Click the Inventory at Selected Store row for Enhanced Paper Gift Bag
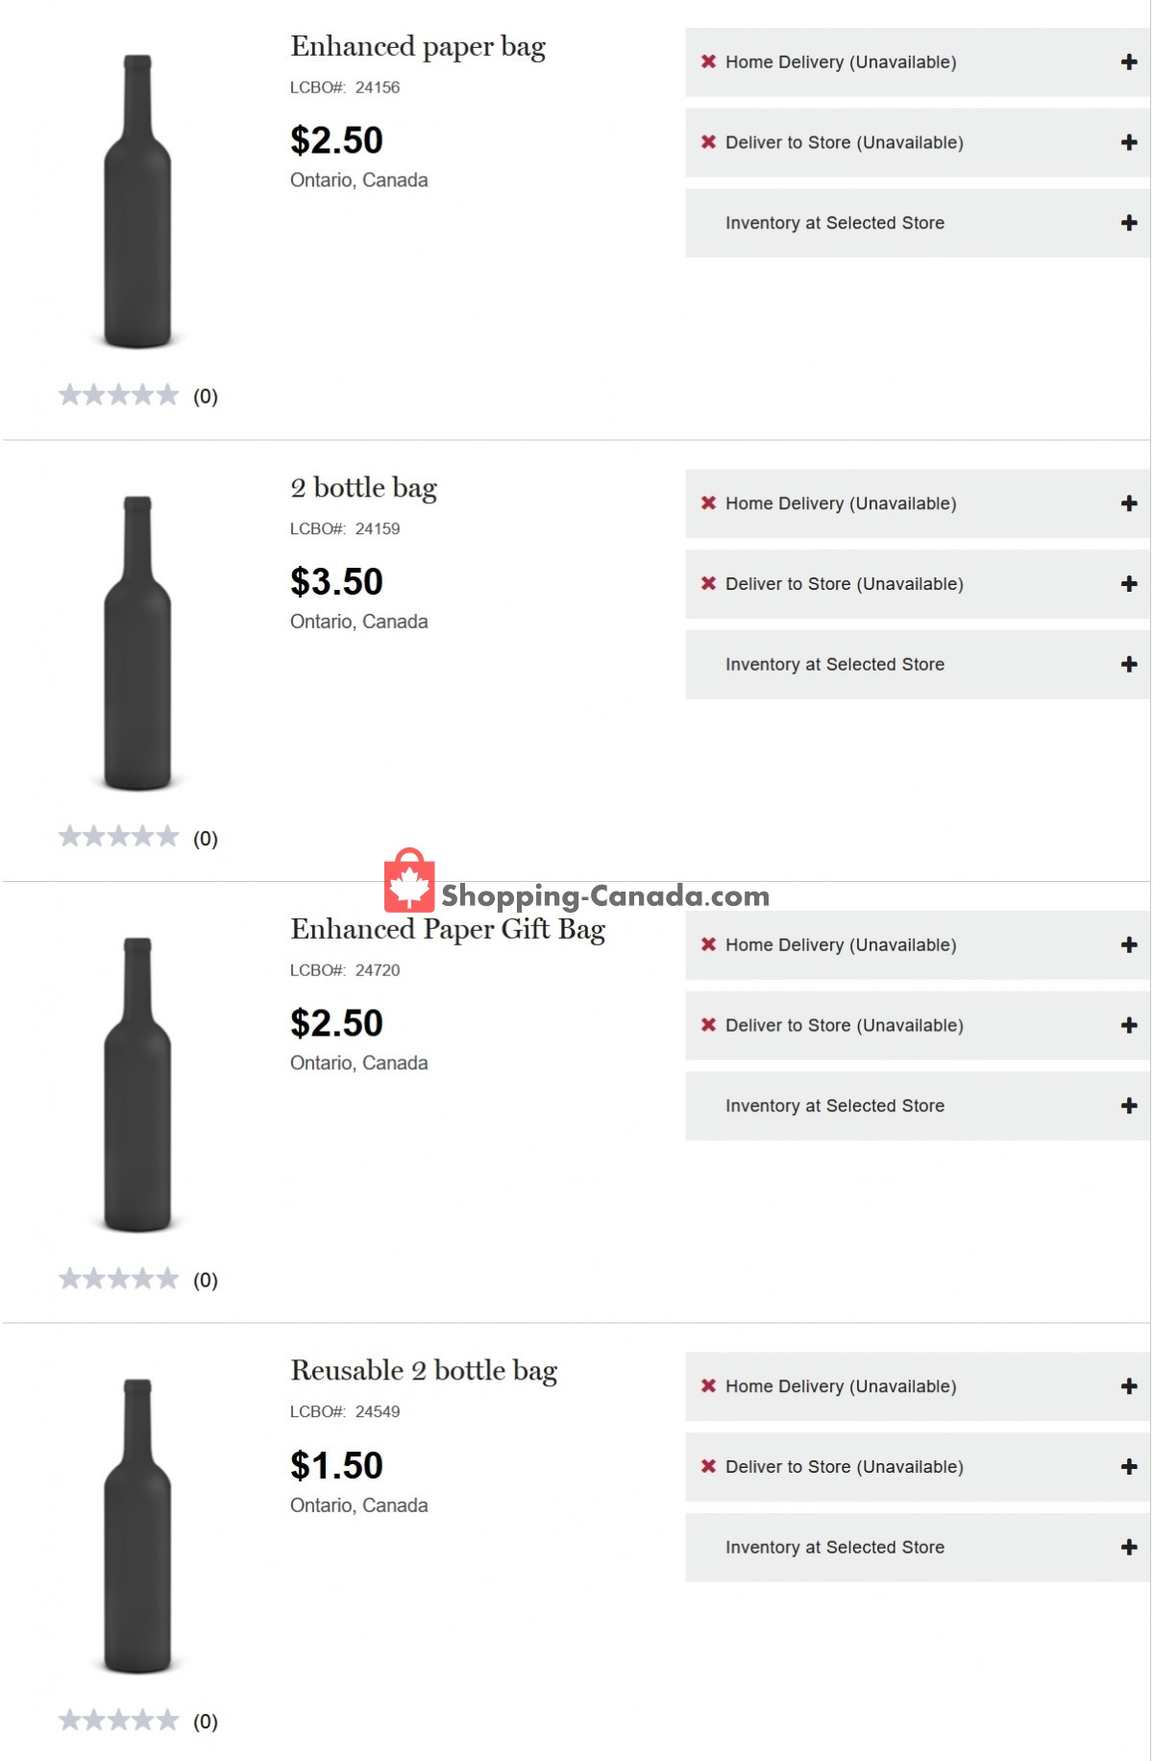 pyautogui.click(x=914, y=1106)
